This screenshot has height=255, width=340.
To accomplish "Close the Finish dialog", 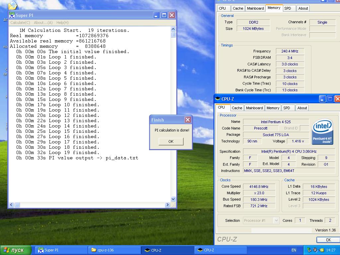I will coord(188,120).
